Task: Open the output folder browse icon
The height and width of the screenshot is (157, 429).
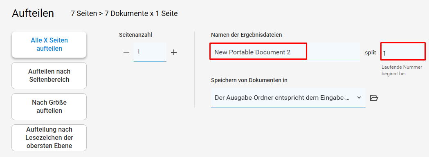Action: click(374, 98)
